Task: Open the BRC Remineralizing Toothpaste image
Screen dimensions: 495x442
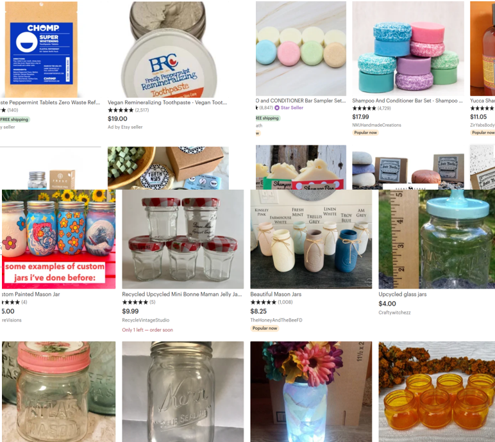Action: 168,49
